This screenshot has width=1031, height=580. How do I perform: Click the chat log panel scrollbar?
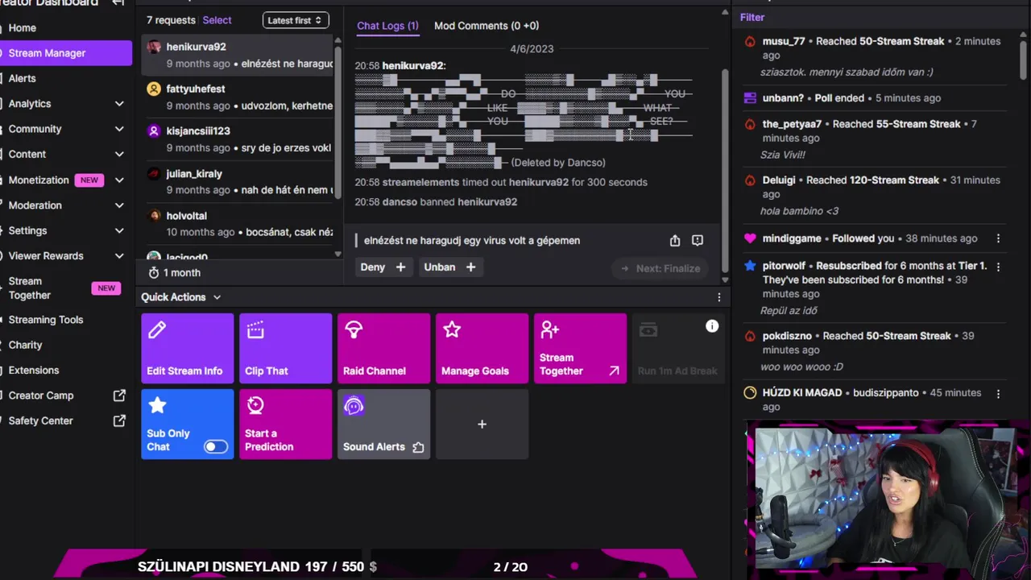[x=725, y=169]
